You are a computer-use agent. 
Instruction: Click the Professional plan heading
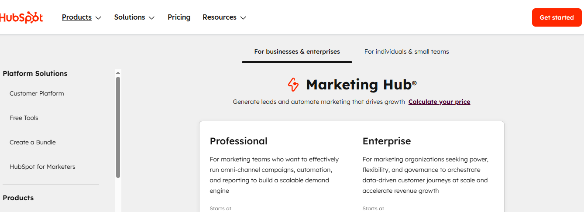tap(238, 141)
